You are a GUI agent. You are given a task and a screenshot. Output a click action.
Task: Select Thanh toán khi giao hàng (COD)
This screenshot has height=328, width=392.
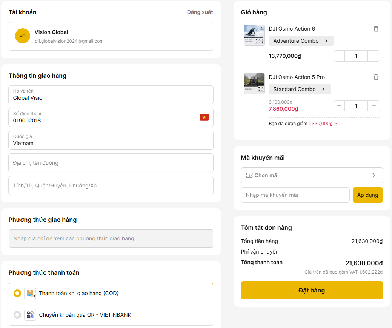17,293
